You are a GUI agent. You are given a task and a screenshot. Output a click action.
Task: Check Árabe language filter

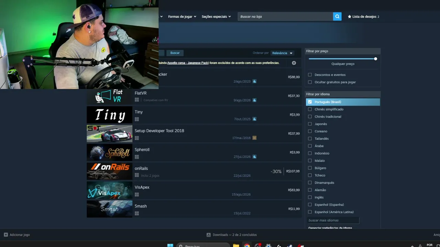point(310,146)
